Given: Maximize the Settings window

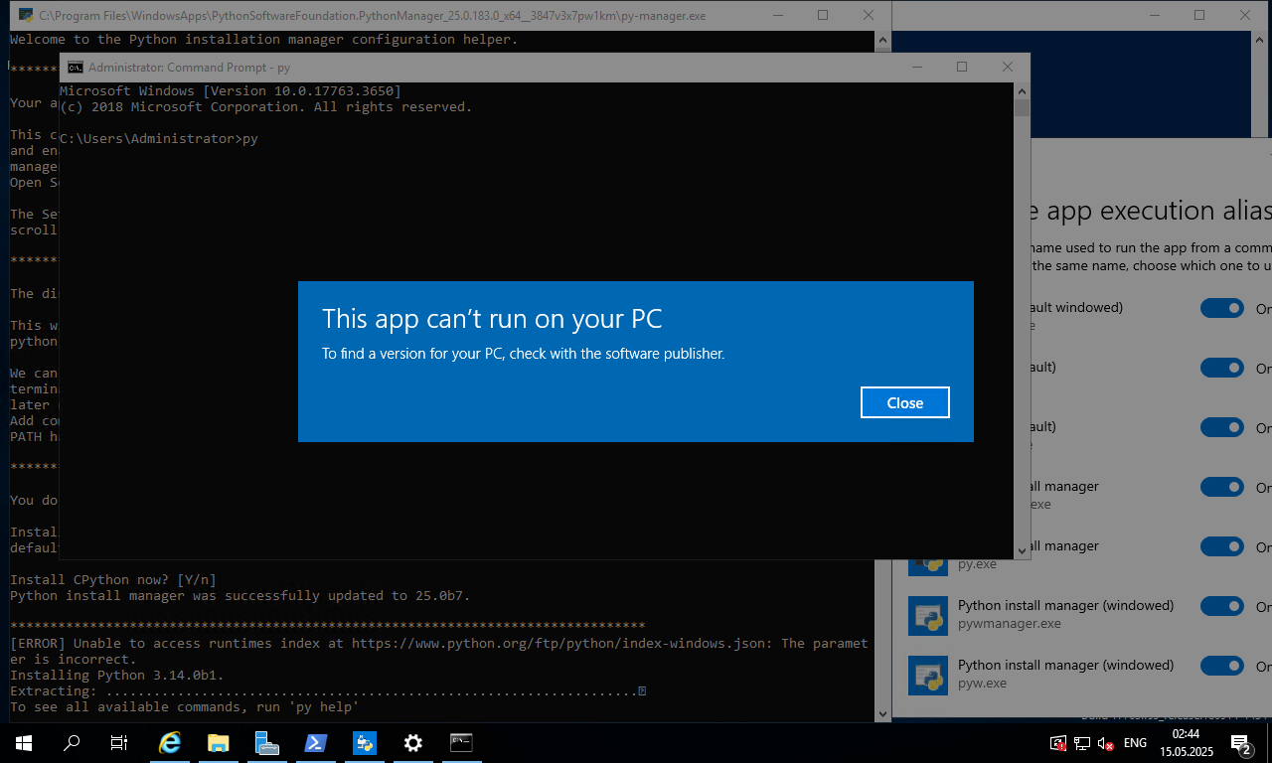Looking at the screenshot, I should (1199, 15).
